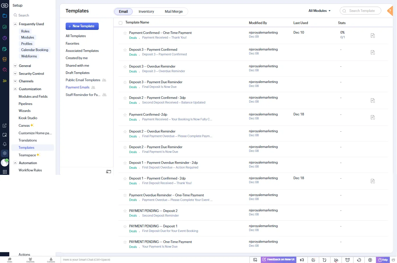Screen dimensions: 397x263
Task: Click the calendar icon above the bell
Action: (5, 135)
